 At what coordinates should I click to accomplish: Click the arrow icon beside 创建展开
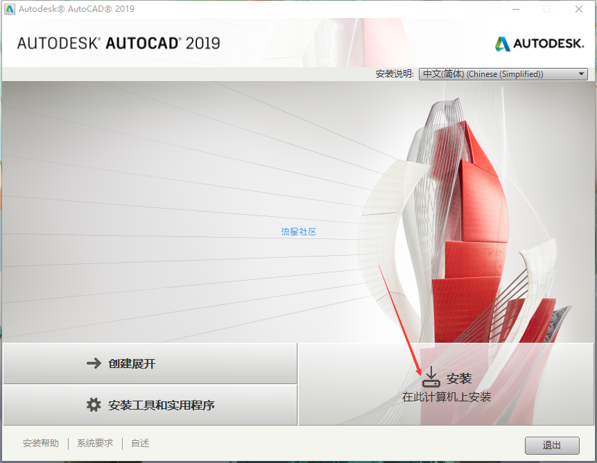pyautogui.click(x=94, y=363)
